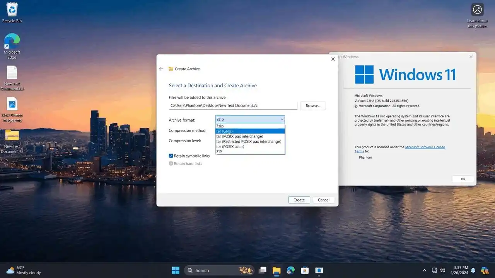Show hidden system tray icons
495x278 pixels.
pyautogui.click(x=424, y=270)
